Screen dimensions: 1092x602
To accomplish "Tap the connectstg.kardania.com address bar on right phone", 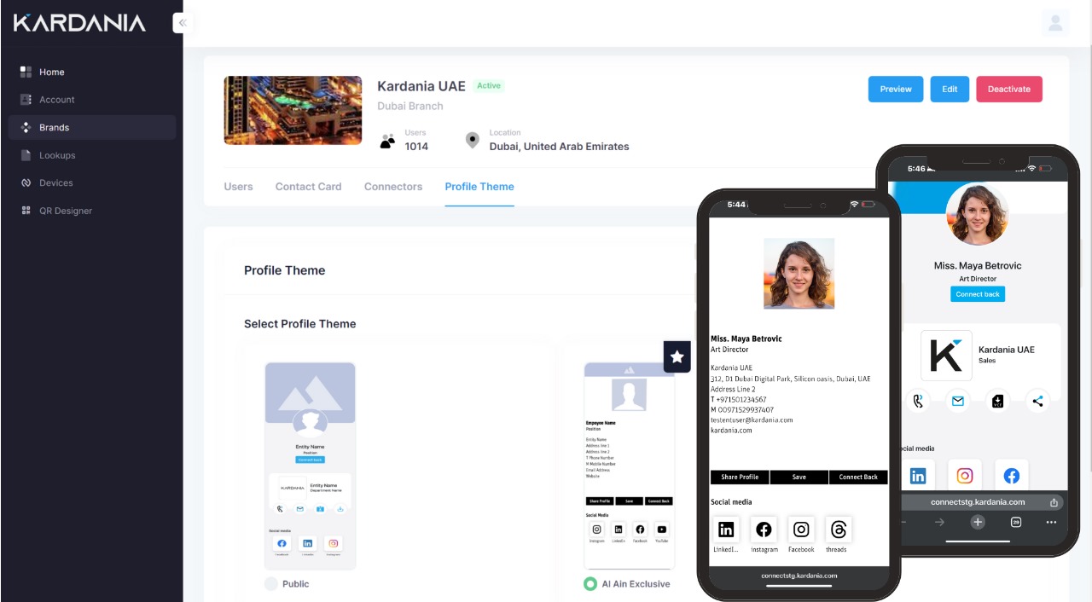I will [978, 502].
